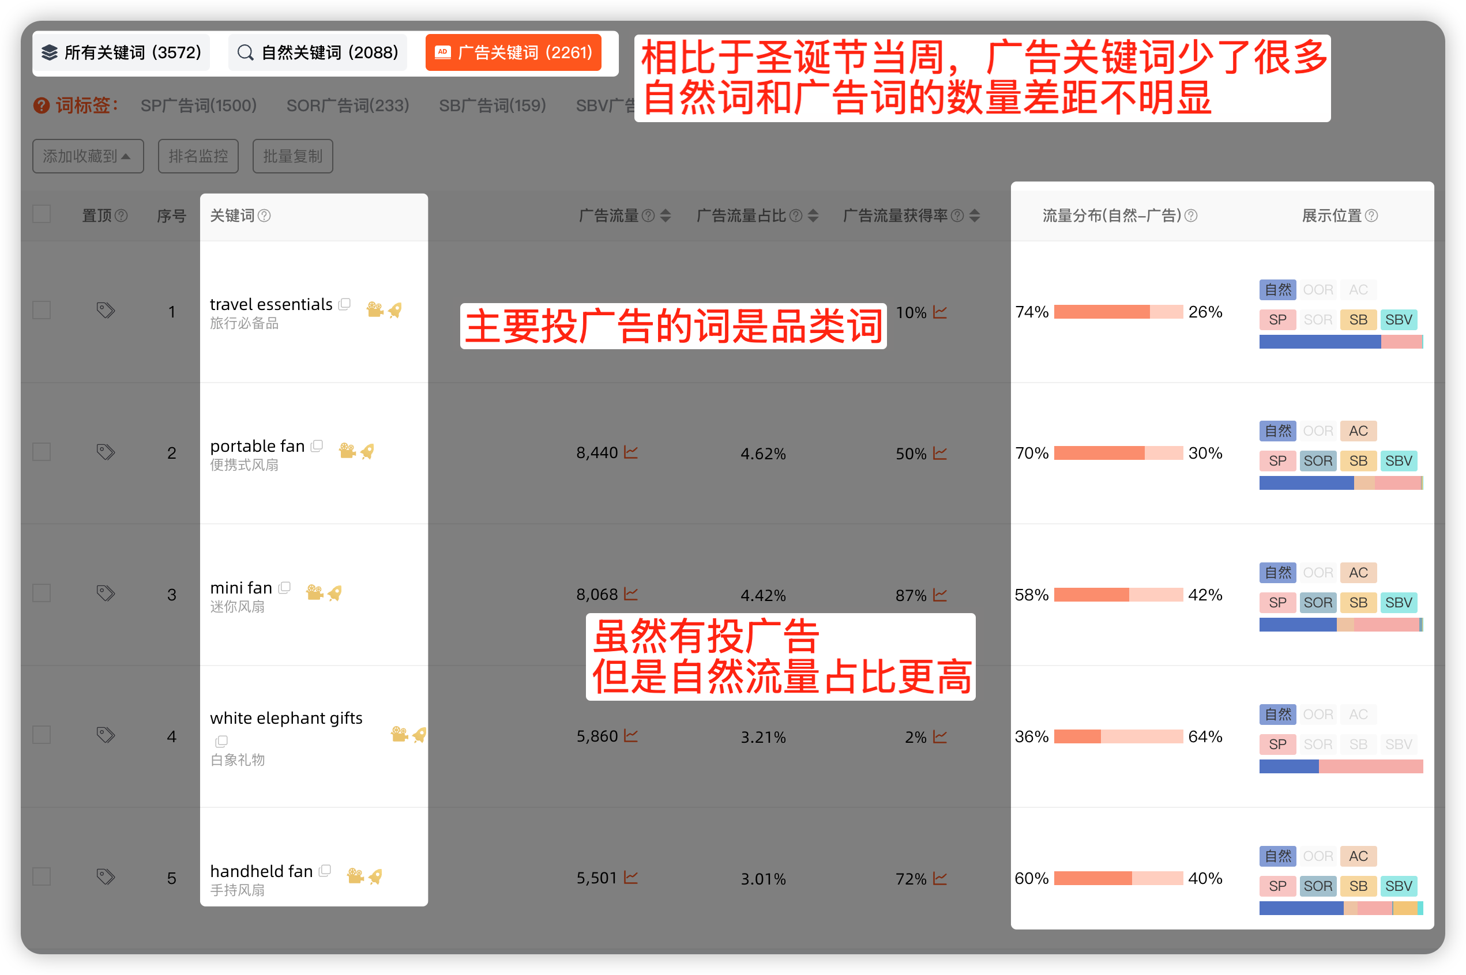This screenshot has height=975, width=1466.
Task: Click the 排名监控 button
Action: 198,156
